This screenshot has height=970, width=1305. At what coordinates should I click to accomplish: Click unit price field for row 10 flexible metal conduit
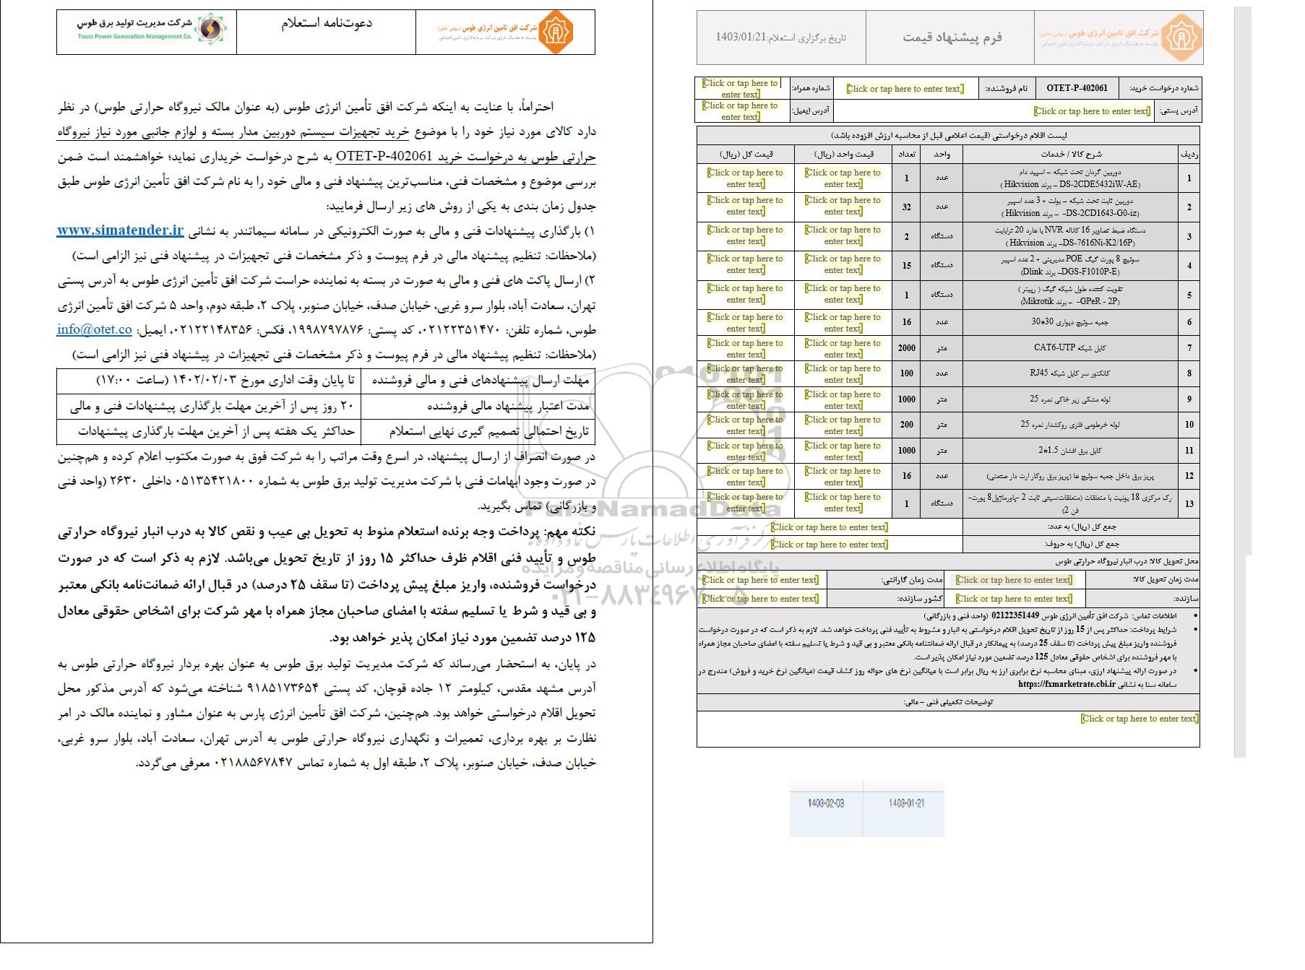click(x=843, y=425)
